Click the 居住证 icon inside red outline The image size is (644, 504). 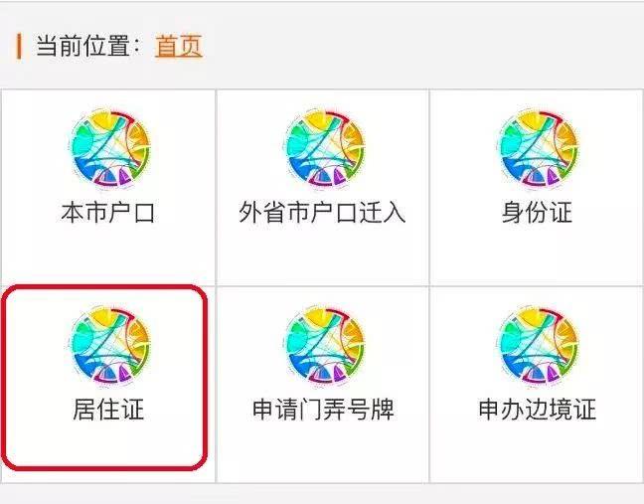109,347
